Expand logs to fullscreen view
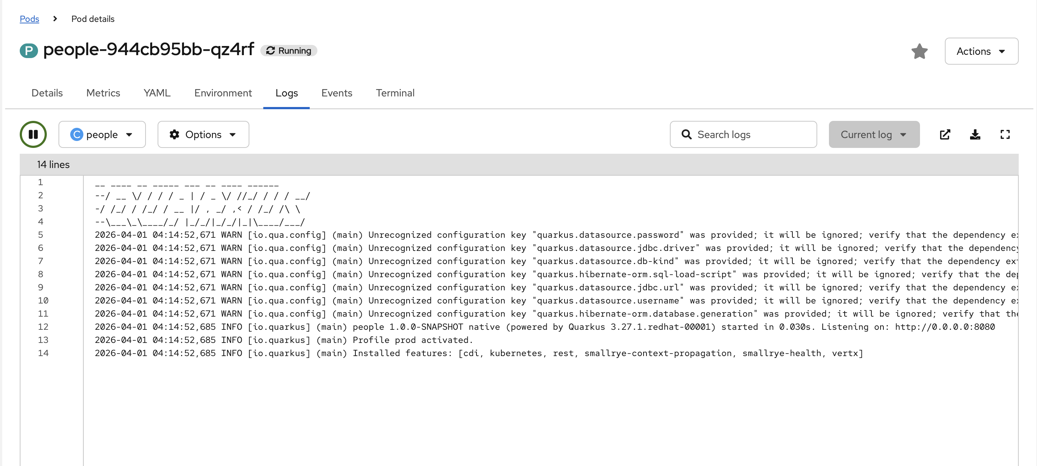Image resolution: width=1037 pixels, height=466 pixels. pos(1004,134)
